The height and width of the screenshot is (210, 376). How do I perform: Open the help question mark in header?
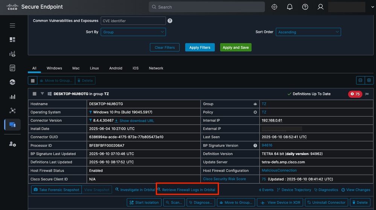click(305, 7)
